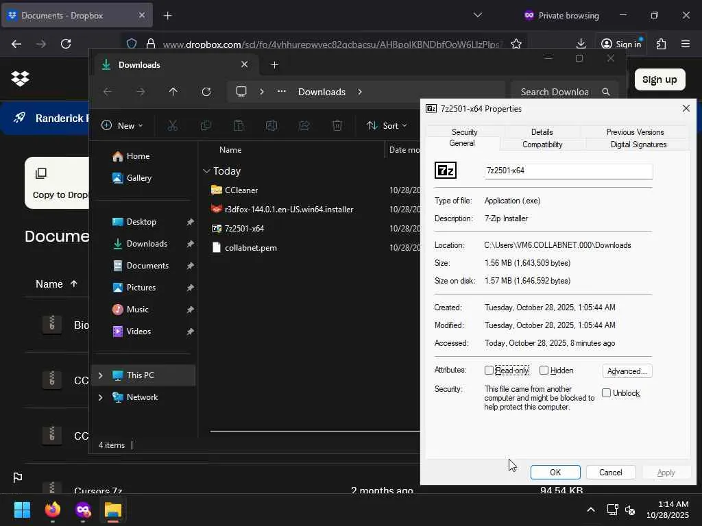The width and height of the screenshot is (702, 526).
Task: Bookmark this page with the star icon
Action: pyautogui.click(x=516, y=44)
